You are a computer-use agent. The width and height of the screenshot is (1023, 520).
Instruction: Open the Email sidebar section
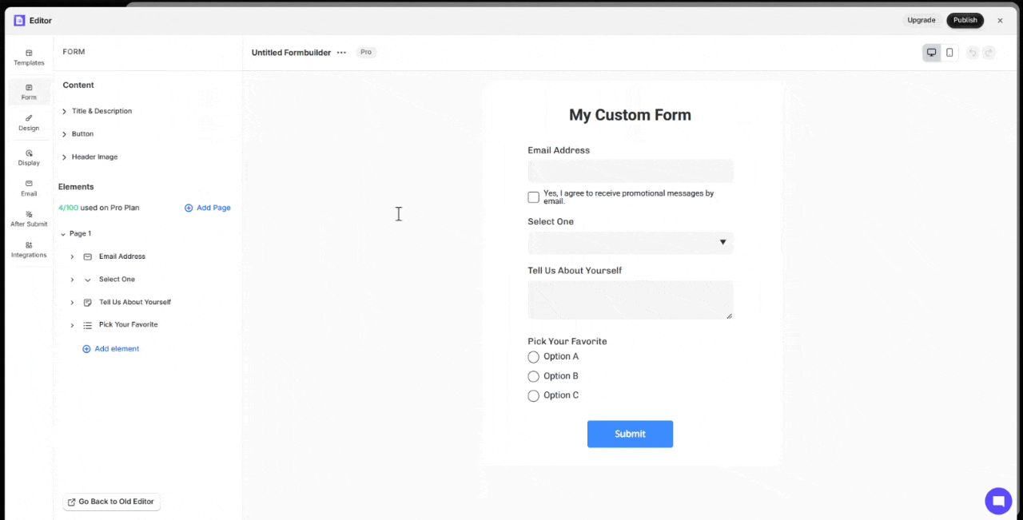coord(29,188)
